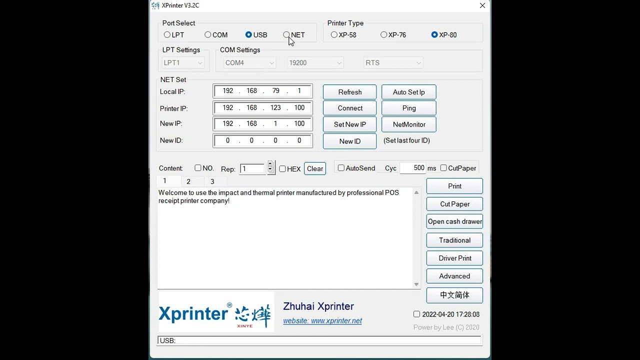The height and width of the screenshot is (360, 640).
Task: Expand the 19200 baud rate dropdown
Action: tap(315, 63)
